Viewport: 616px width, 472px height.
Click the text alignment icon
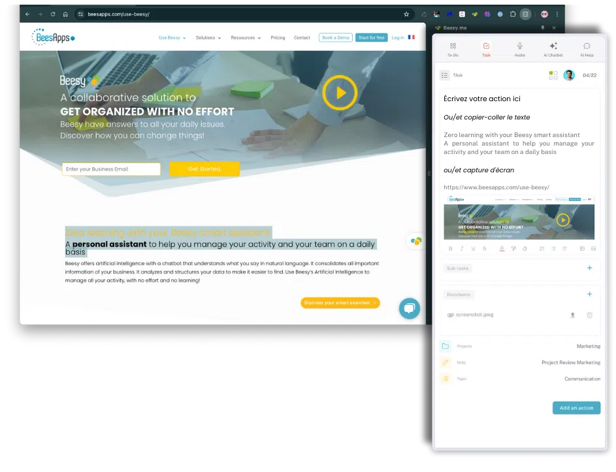click(564, 249)
